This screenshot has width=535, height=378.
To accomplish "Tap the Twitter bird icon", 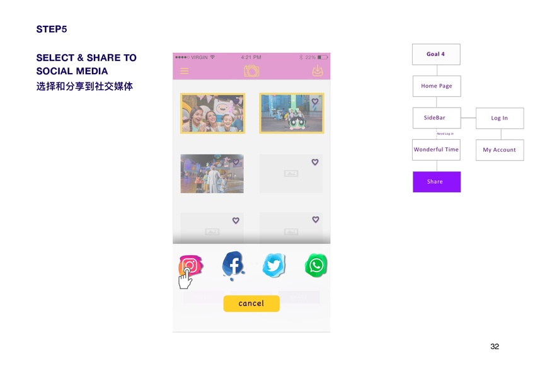I will tap(274, 265).
